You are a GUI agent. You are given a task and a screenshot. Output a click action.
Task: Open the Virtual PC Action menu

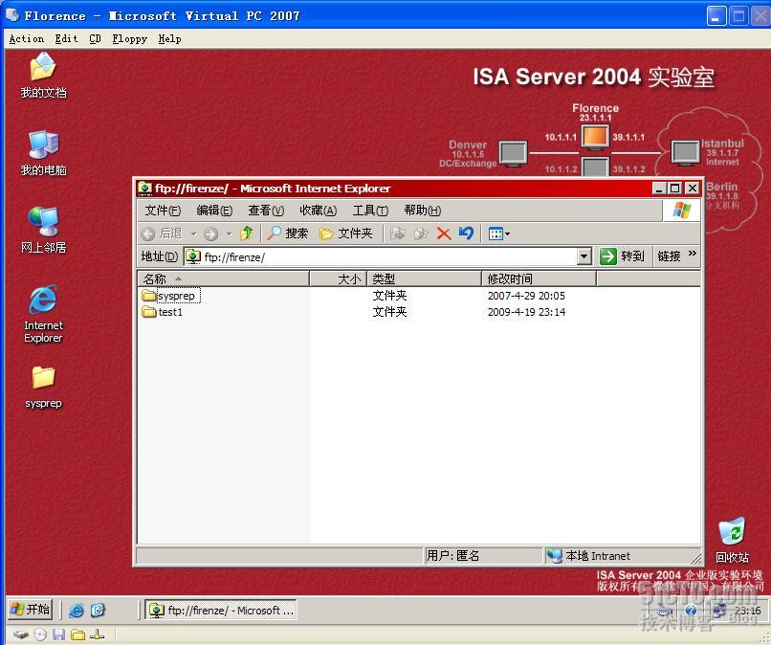click(x=27, y=38)
